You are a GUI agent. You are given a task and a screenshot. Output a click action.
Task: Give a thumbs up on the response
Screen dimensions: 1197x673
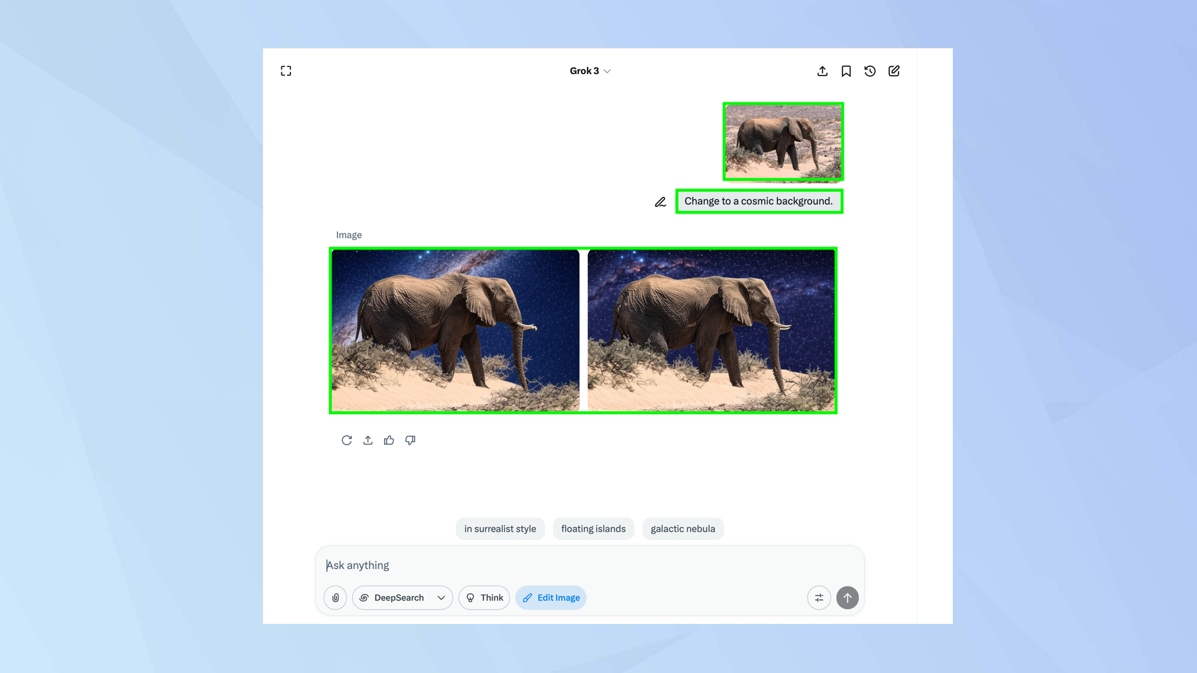[389, 440]
